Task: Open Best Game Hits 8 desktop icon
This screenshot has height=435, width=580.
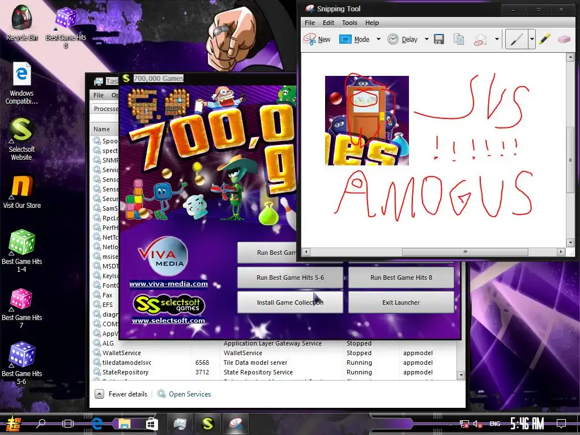Action: 66,27
